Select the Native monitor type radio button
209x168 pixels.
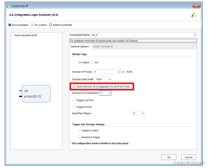[x=80, y=62]
